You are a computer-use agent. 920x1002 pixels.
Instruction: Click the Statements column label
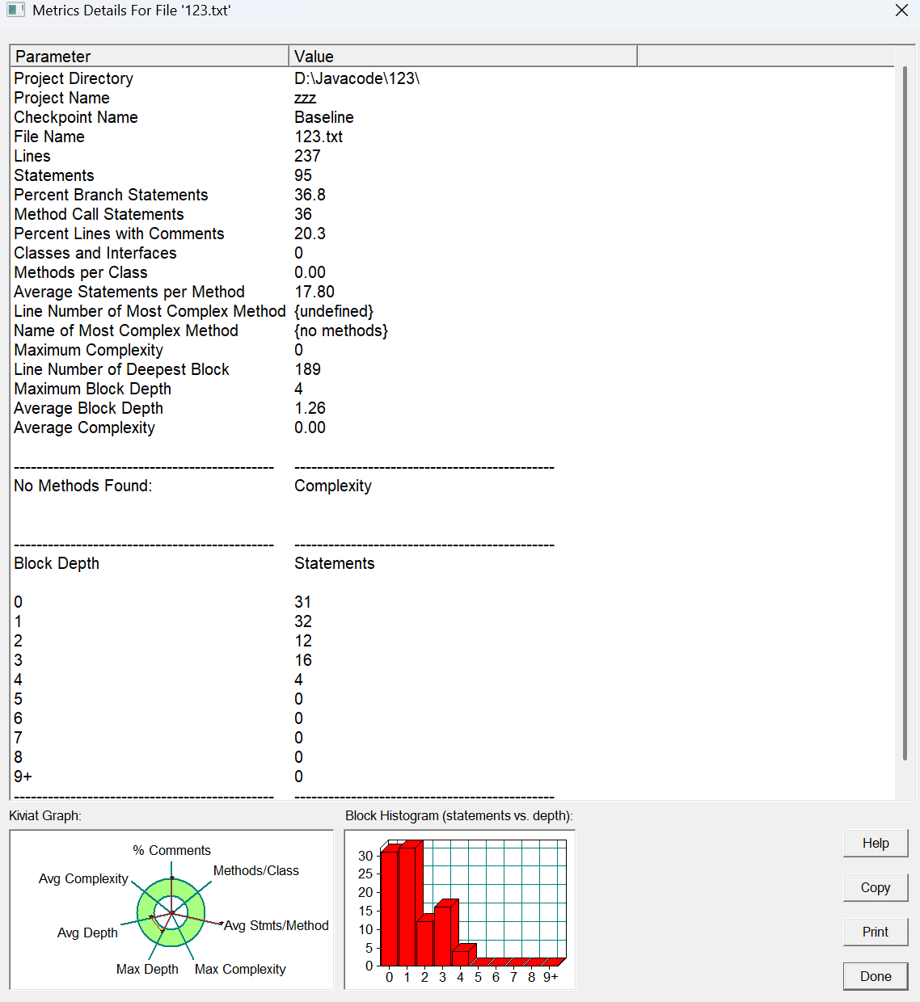point(335,563)
